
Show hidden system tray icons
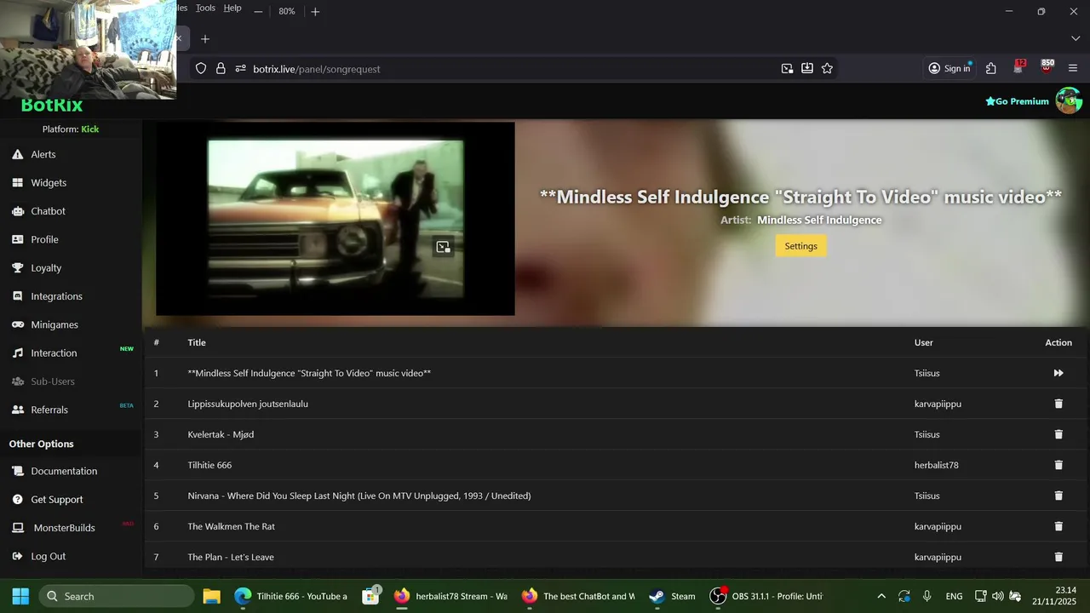(881, 596)
